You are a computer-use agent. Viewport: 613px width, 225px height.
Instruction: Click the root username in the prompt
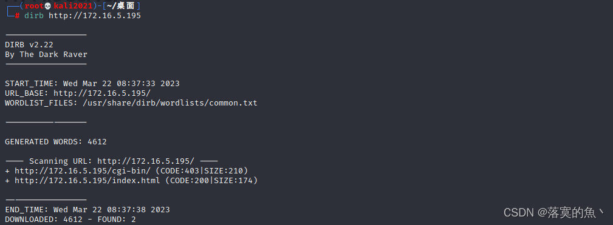pos(34,6)
